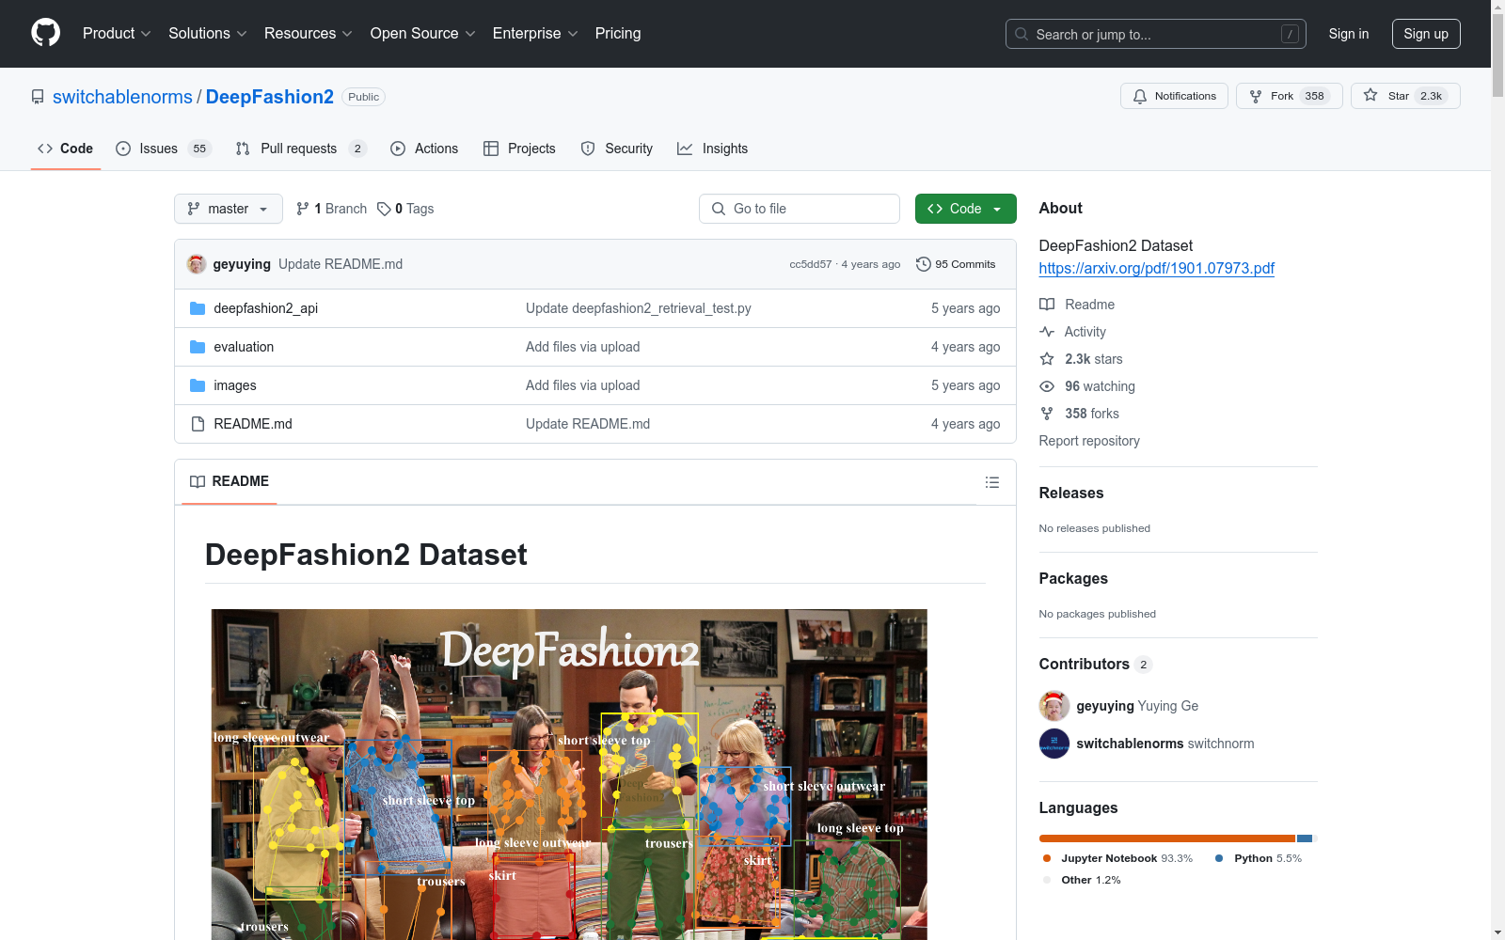Click the repository book icon beside switchablenorms
1505x940 pixels.
[x=38, y=97]
